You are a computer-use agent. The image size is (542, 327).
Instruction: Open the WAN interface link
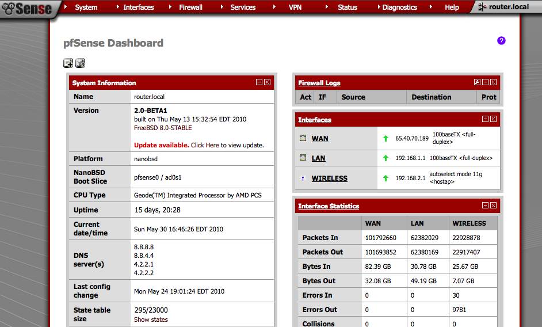320,139
